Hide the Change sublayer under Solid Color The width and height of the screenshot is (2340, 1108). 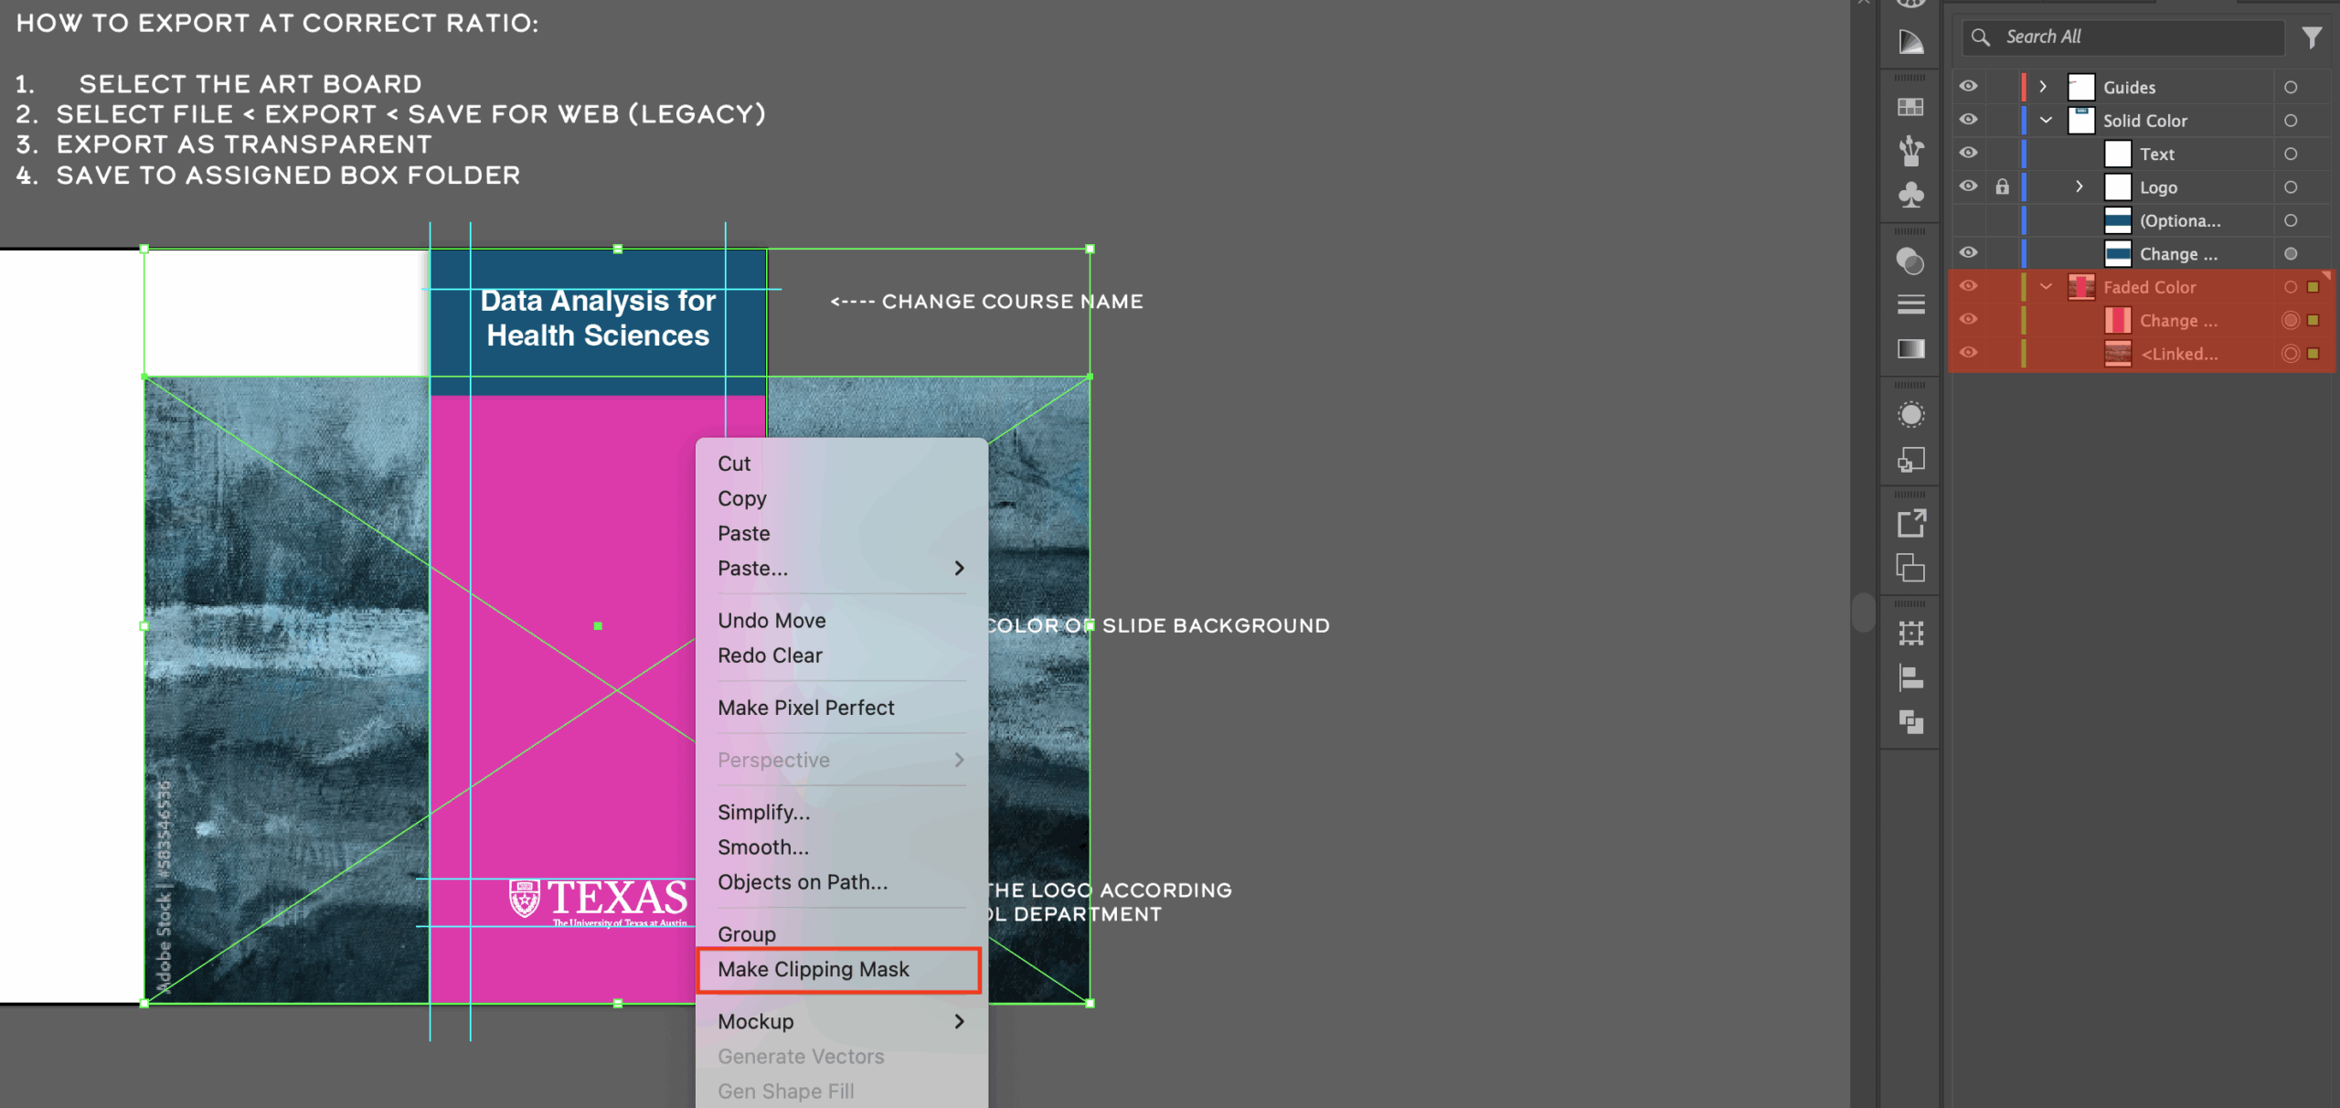tap(1968, 252)
